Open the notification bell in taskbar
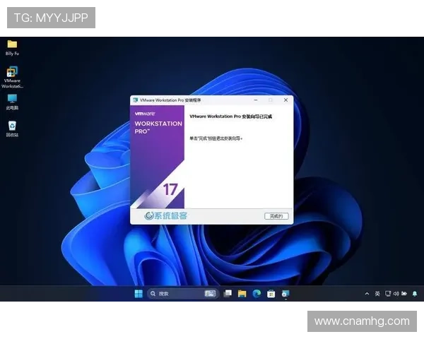The image size is (424, 339). pyautogui.click(x=416, y=293)
